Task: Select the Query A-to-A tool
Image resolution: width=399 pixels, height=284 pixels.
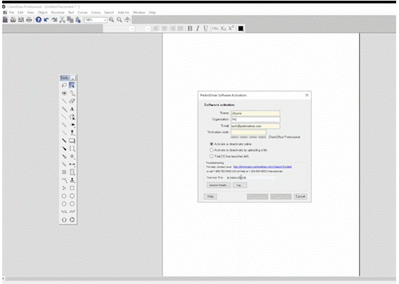Action: (73, 164)
